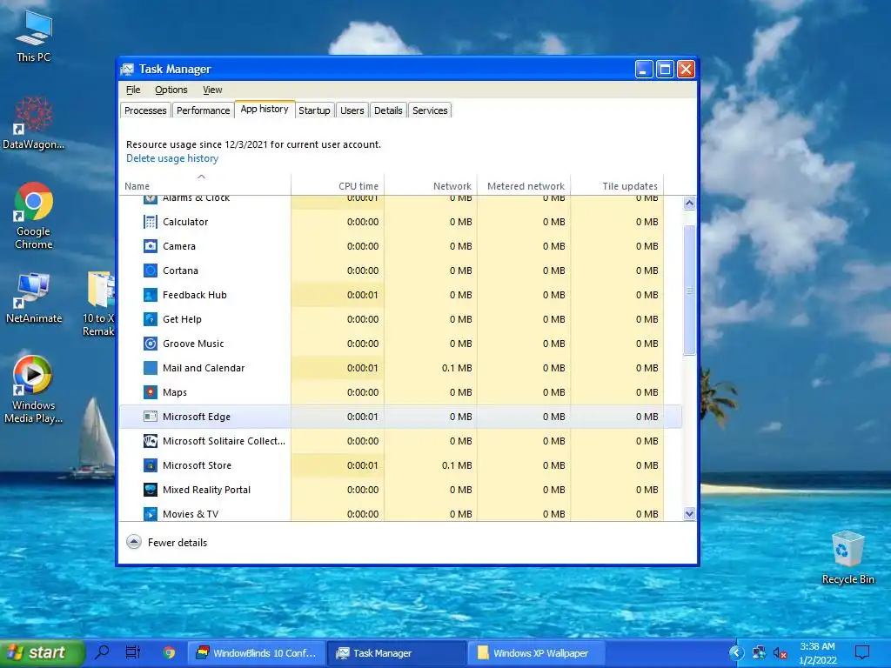Switch to the Performance tab
The image size is (891, 668).
(x=203, y=110)
